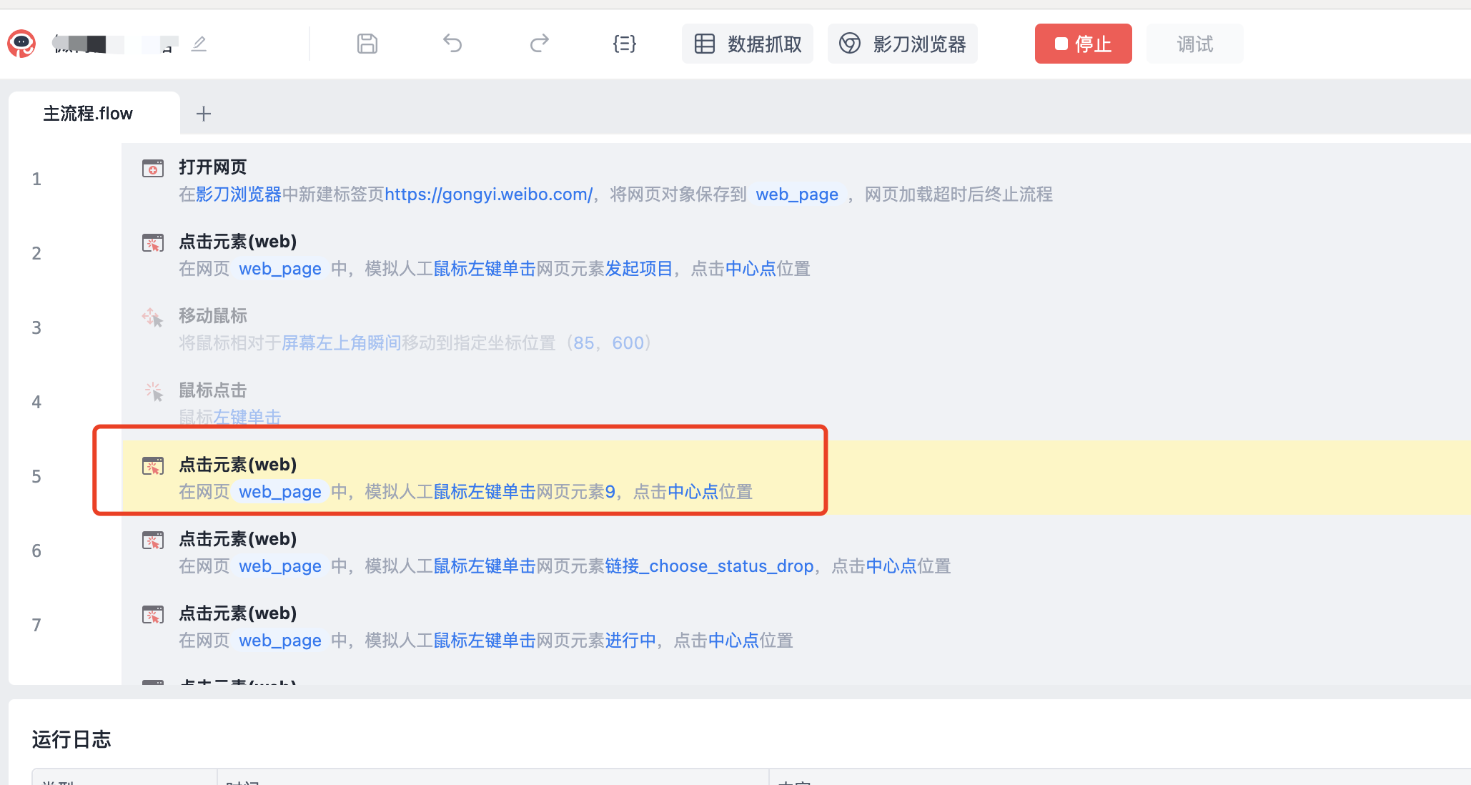The width and height of the screenshot is (1471, 785).
Task: Click the open webpage step icon
Action: tap(153, 169)
